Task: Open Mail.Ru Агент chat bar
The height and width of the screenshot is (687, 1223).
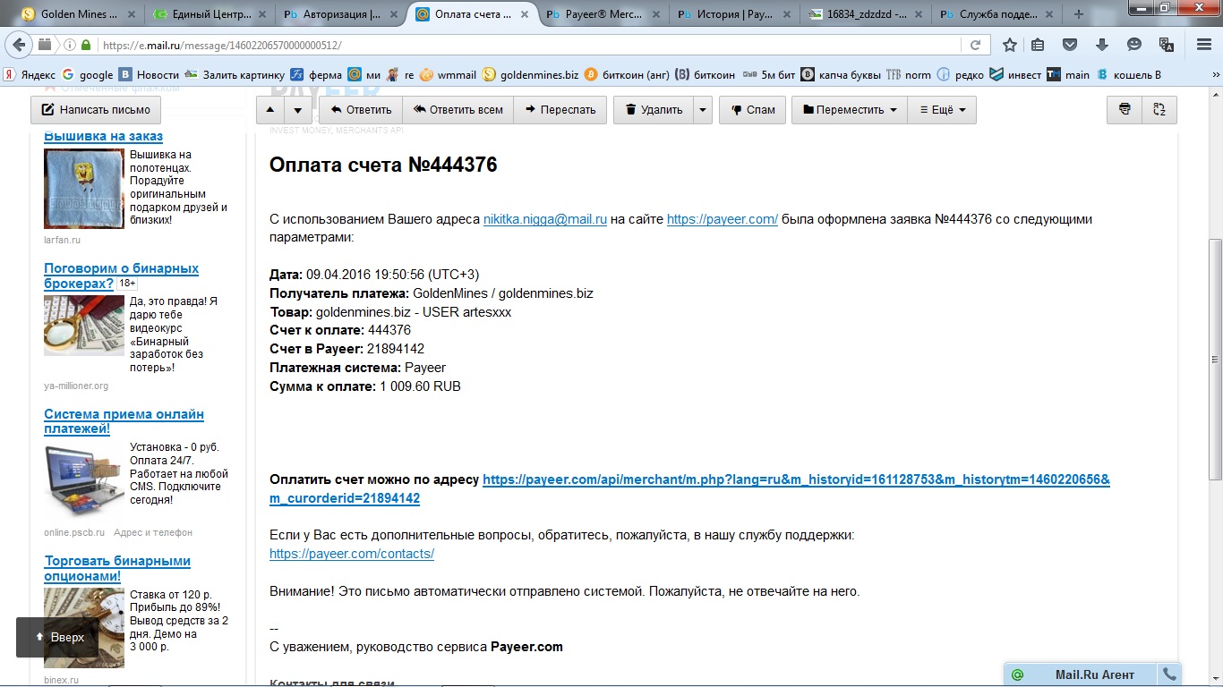Action: 1082,674
